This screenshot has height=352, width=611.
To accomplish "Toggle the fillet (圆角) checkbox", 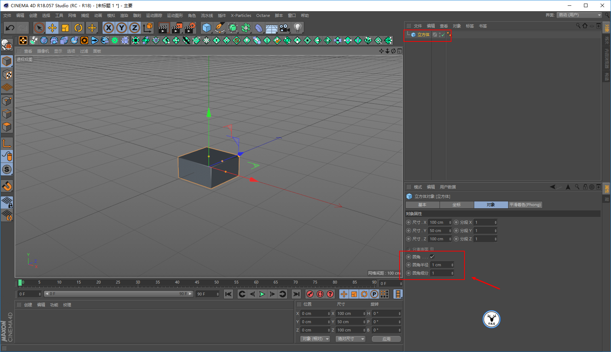I will click(x=432, y=257).
